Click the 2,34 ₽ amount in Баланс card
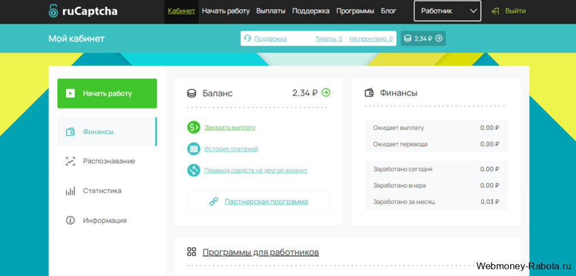 pos(305,93)
